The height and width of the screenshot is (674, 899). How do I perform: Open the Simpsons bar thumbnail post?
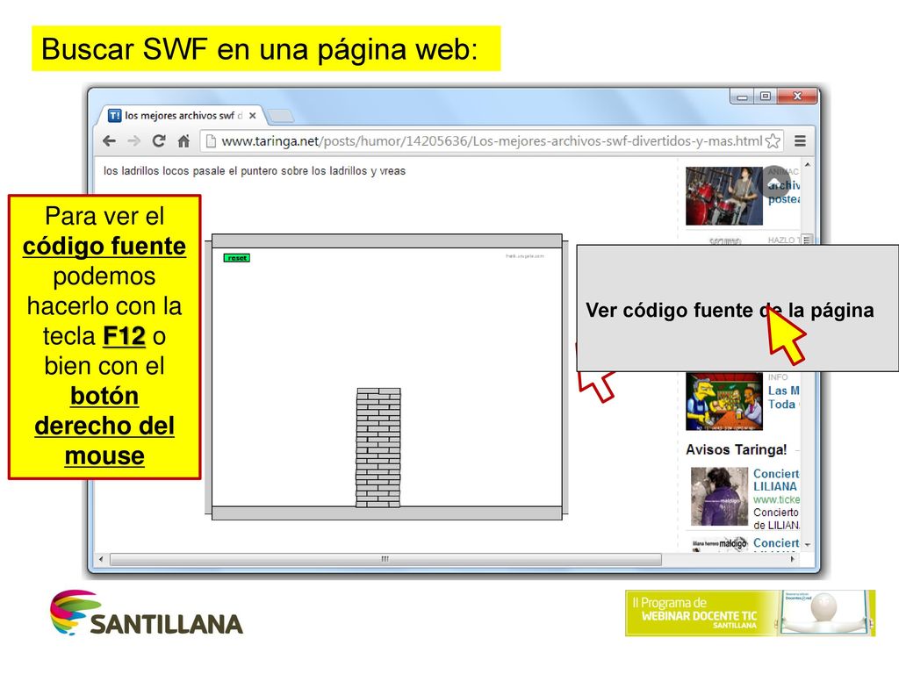point(724,401)
